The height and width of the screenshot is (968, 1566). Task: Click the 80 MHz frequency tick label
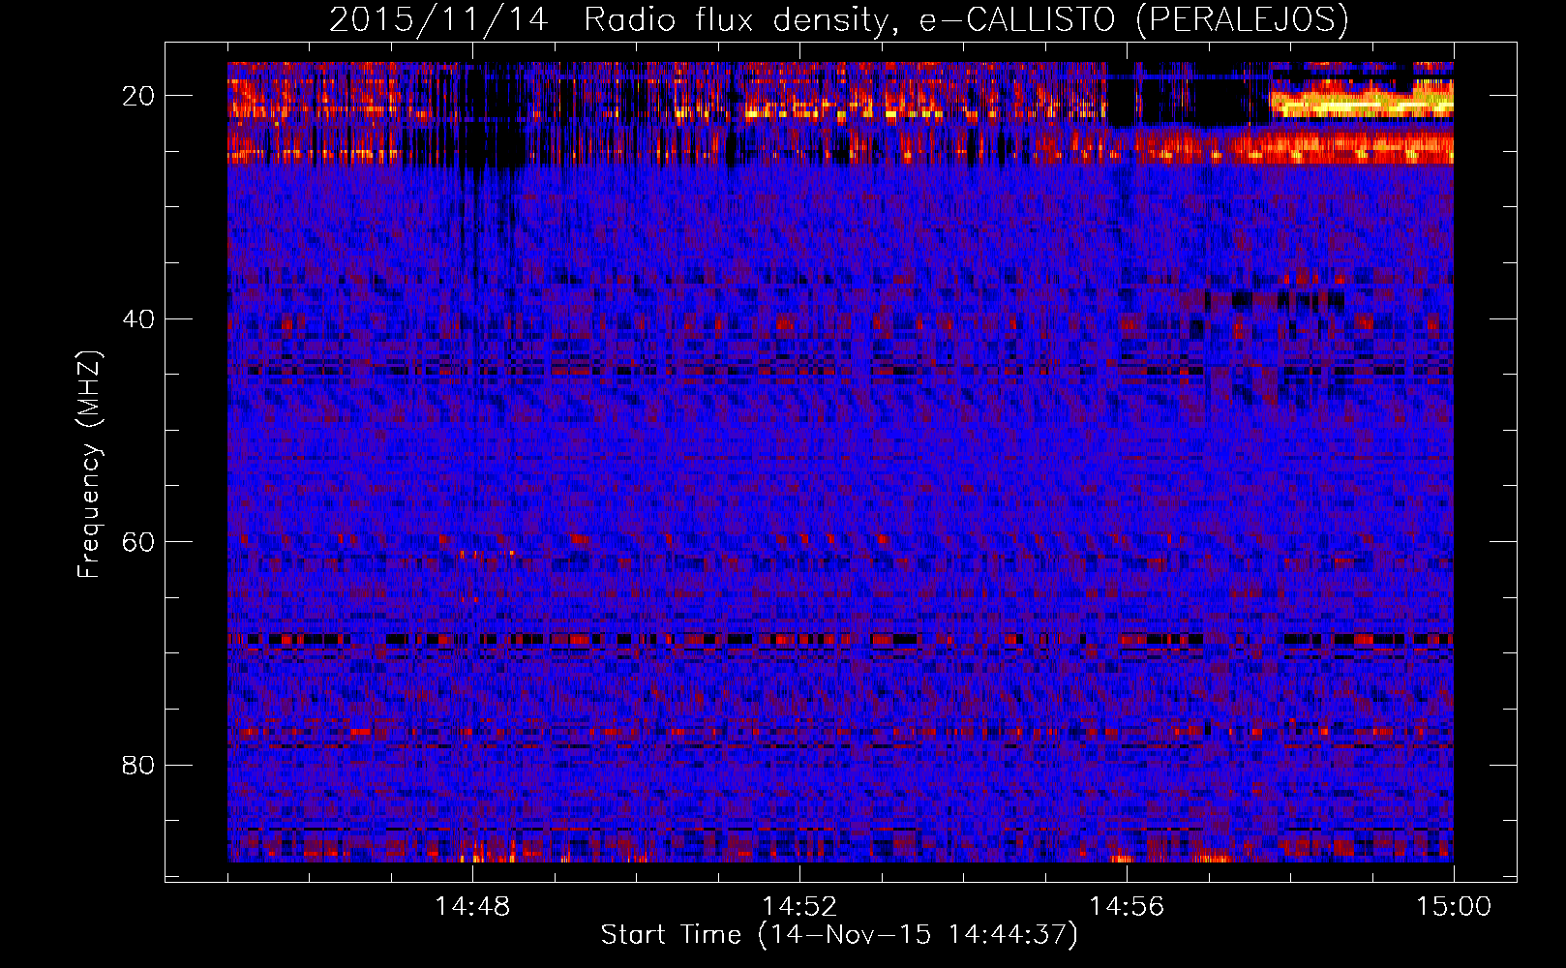[x=138, y=765]
